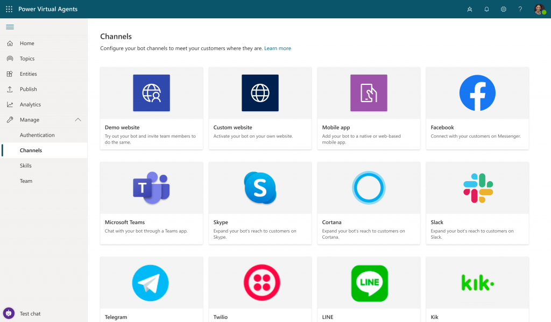Click Power Virtual Agents title
The height and width of the screenshot is (322, 551).
[48, 9]
